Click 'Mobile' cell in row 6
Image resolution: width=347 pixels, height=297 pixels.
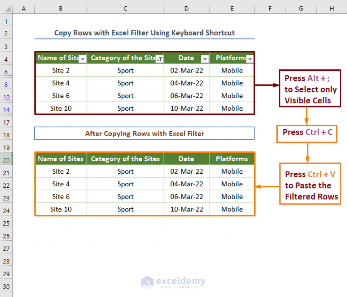point(232,71)
